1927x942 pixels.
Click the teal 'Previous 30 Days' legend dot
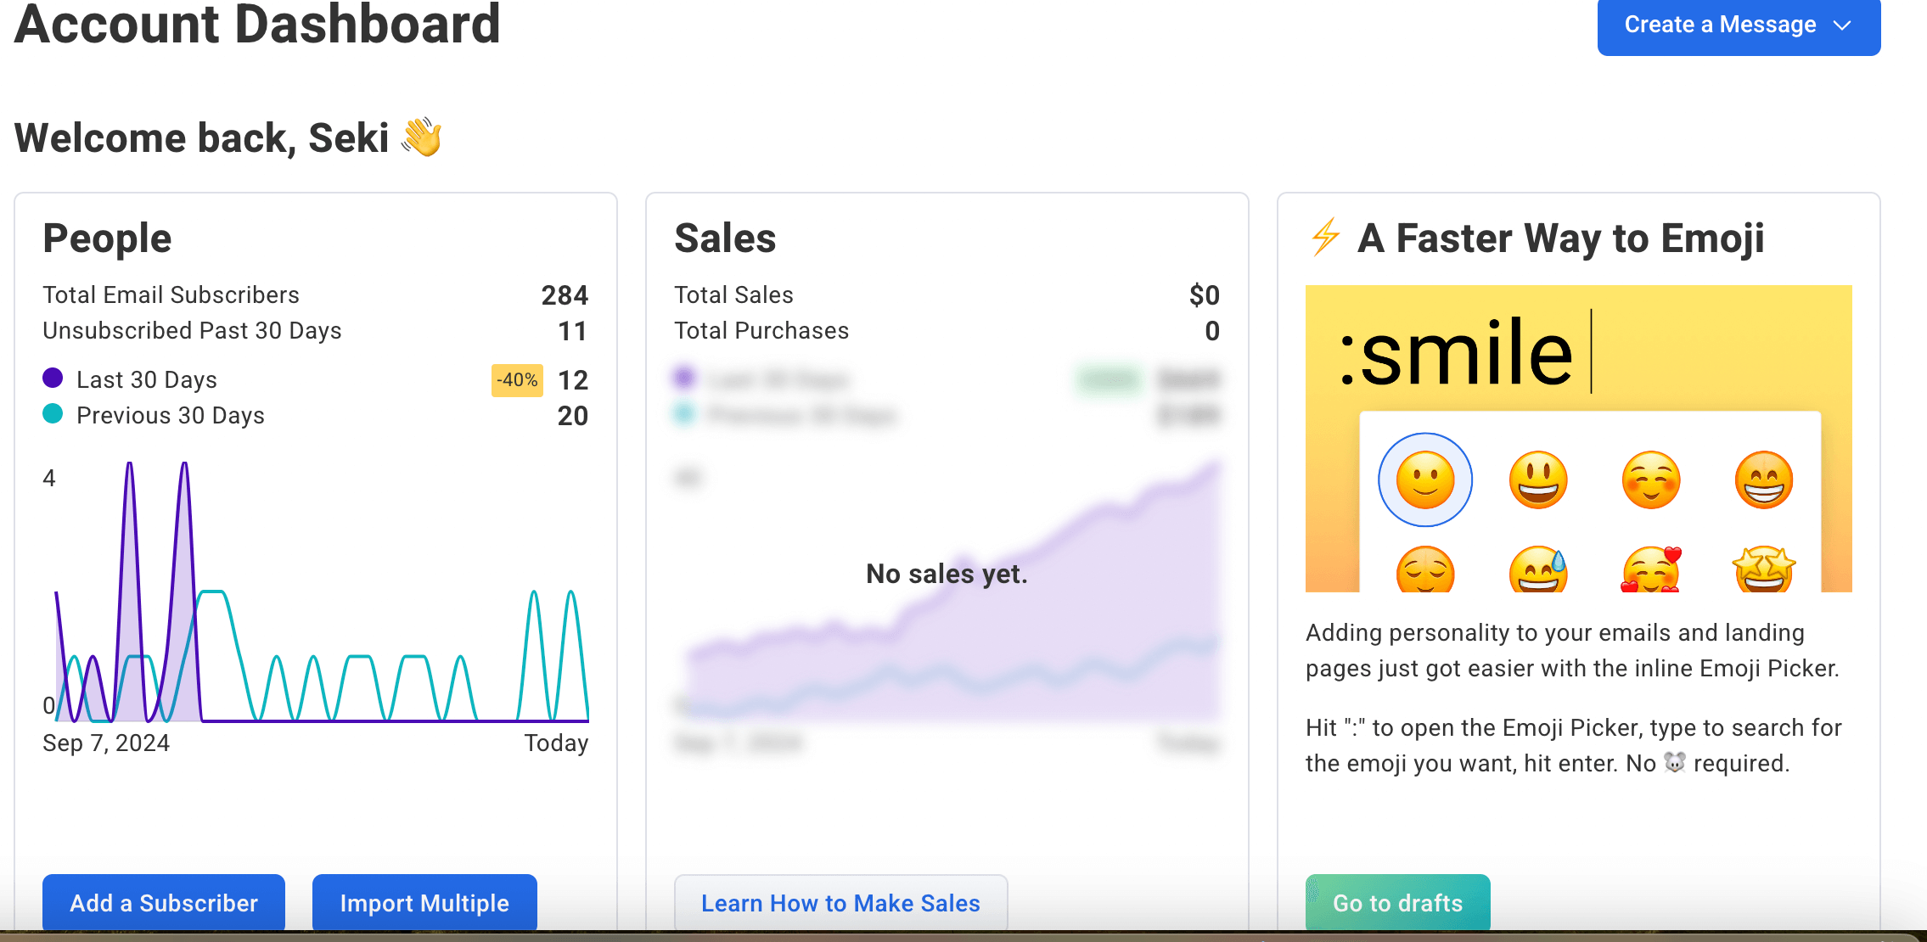(x=53, y=414)
